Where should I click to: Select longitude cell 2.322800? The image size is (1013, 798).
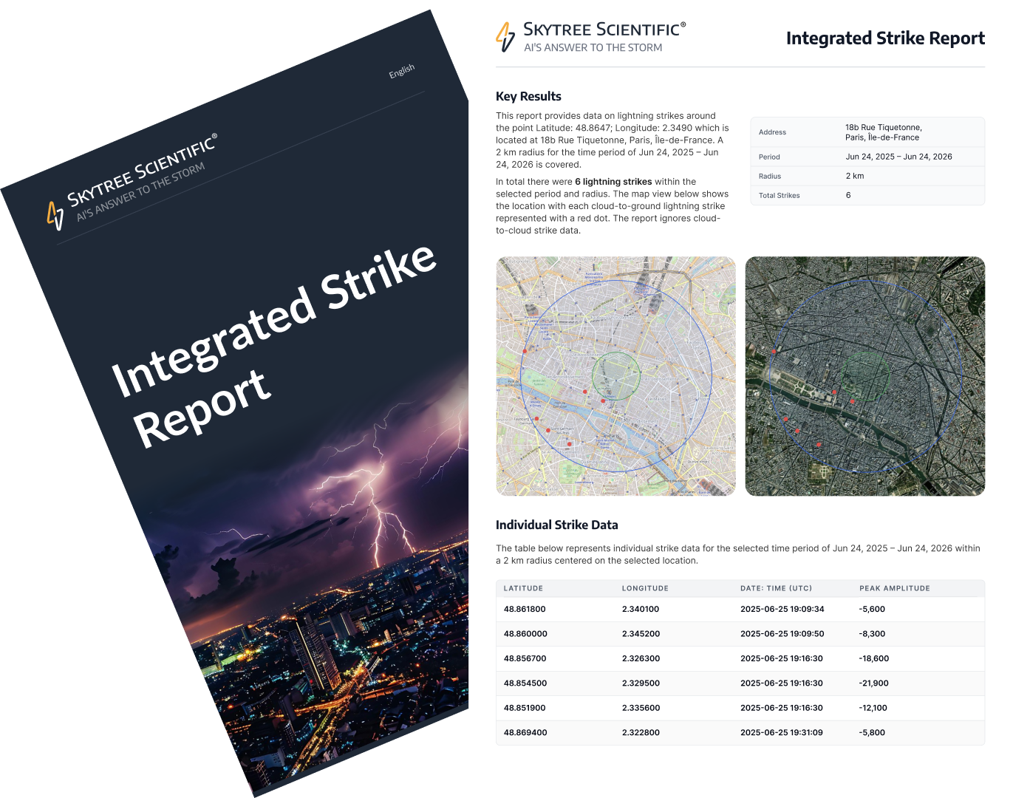[641, 733]
